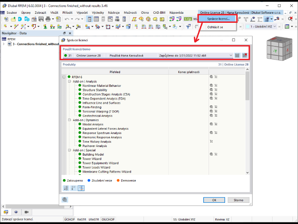Screen dimensions: 298x224
Task: Click the open file folder icon
Action: pos(13,19)
